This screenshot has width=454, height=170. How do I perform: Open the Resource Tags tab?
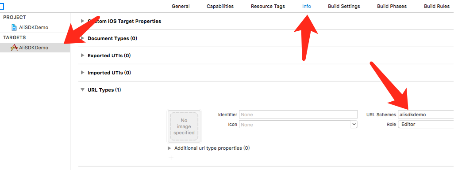(268, 6)
